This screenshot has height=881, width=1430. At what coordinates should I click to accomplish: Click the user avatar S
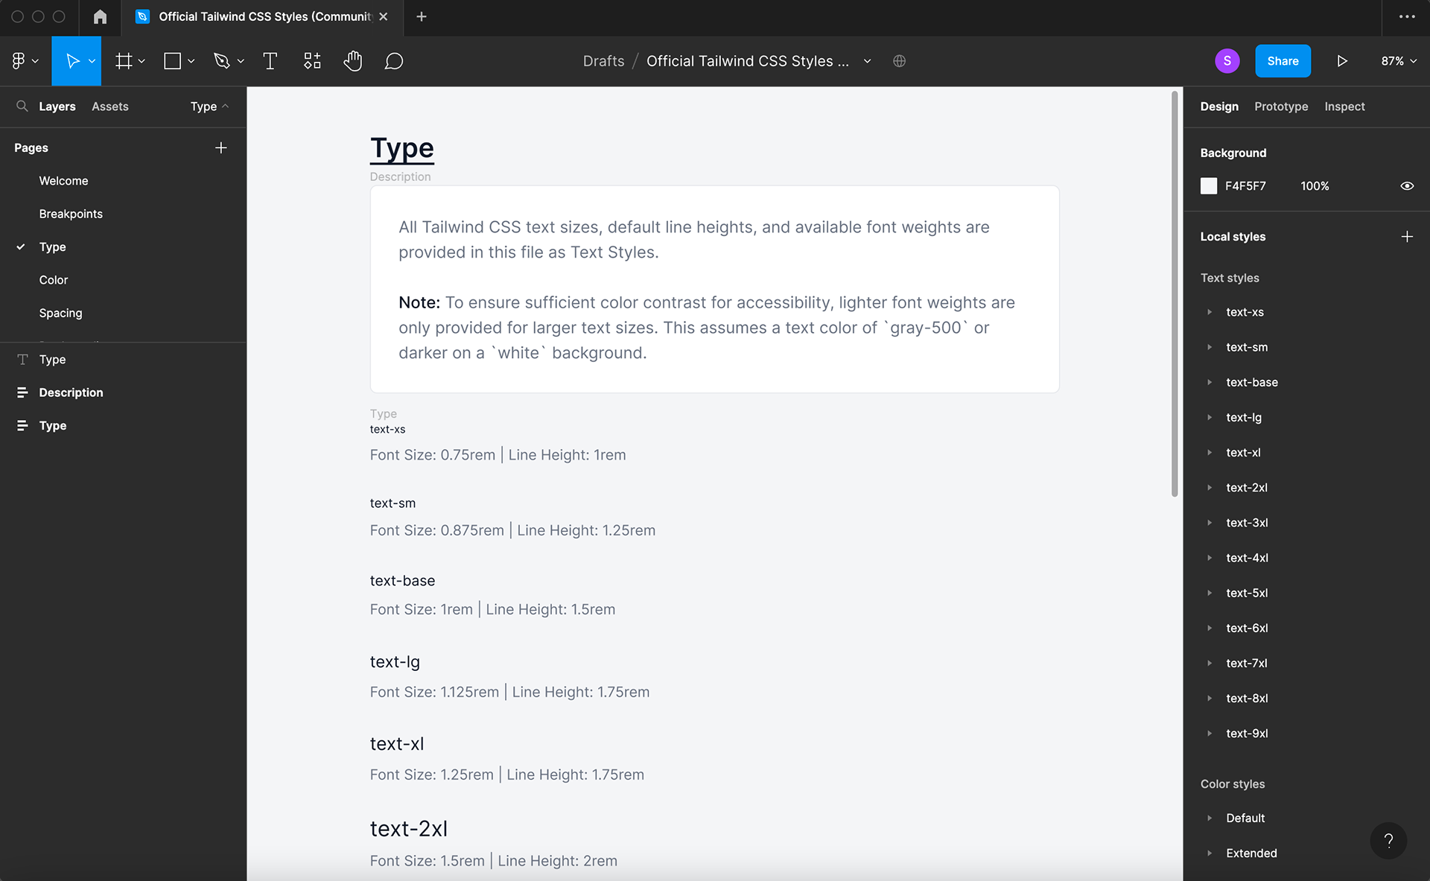click(1227, 61)
